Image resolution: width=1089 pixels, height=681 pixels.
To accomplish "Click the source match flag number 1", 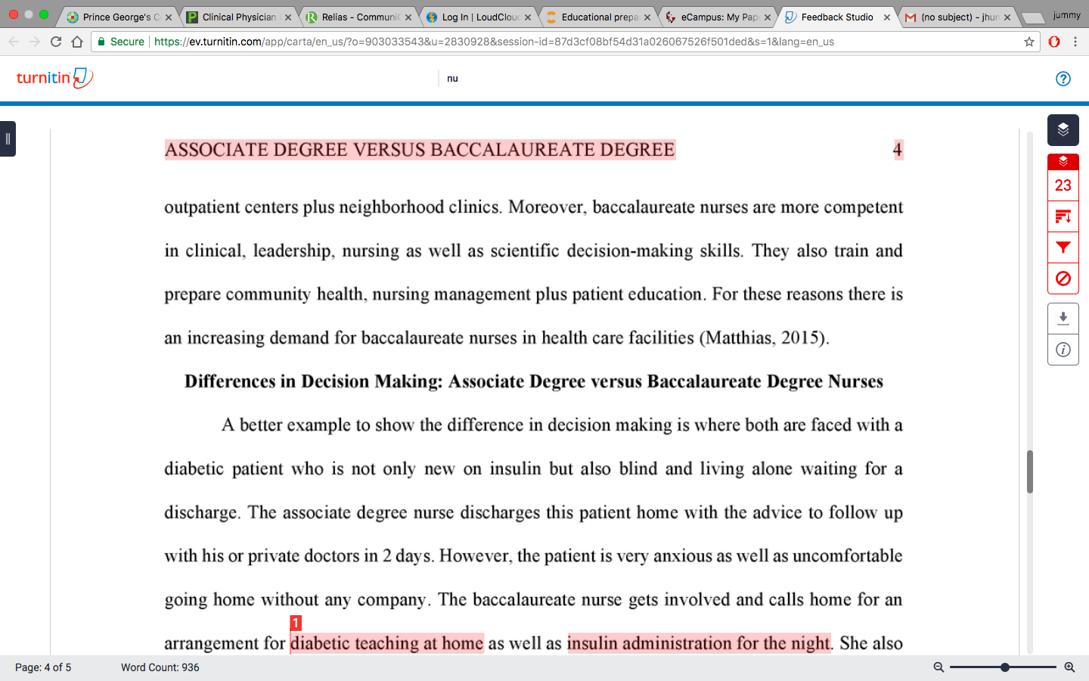I will coord(296,623).
